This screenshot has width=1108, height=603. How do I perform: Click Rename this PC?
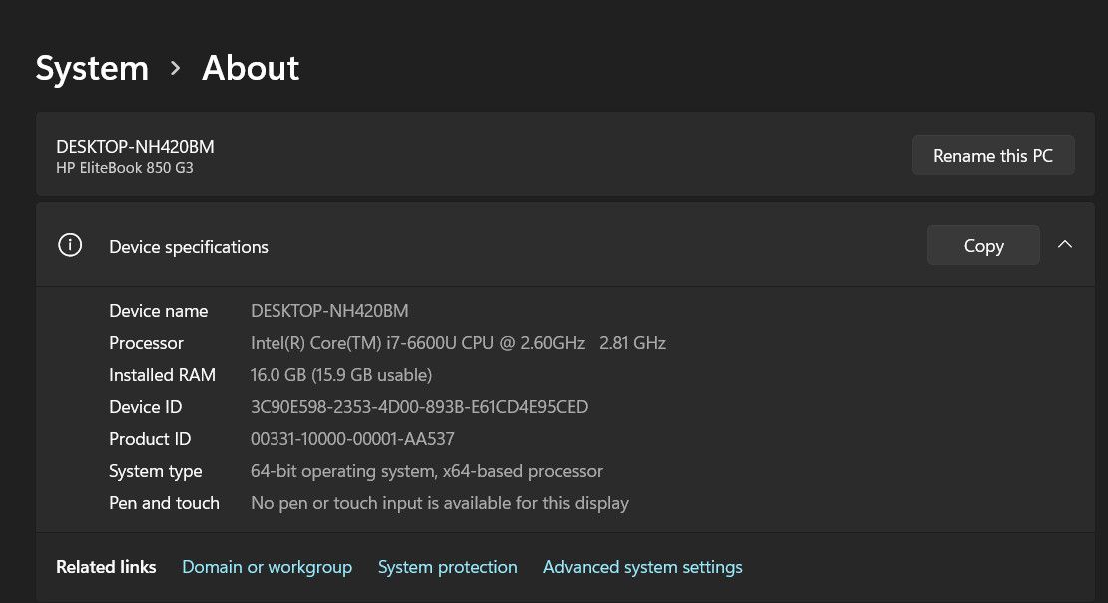click(x=992, y=155)
